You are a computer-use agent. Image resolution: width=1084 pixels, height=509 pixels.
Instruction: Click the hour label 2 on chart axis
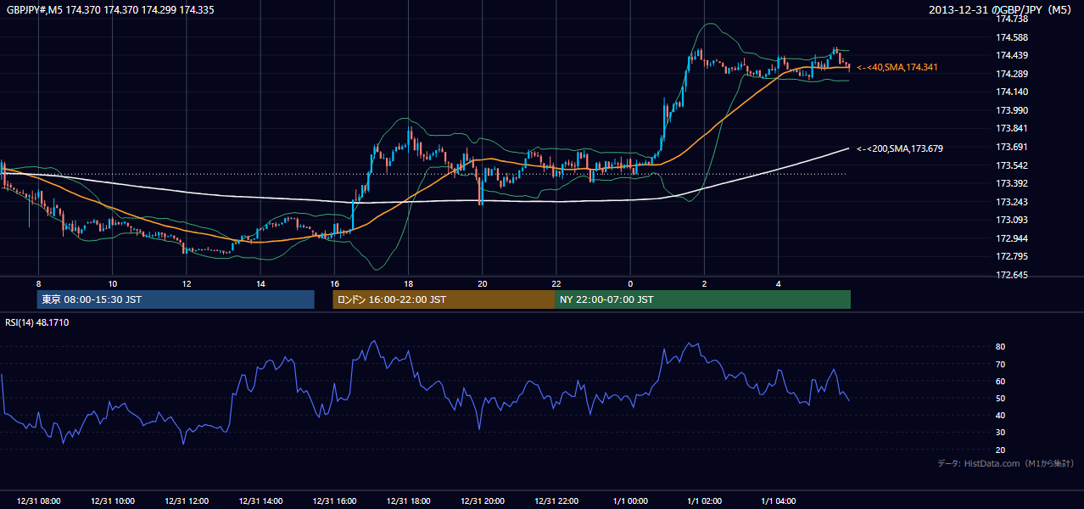point(705,283)
